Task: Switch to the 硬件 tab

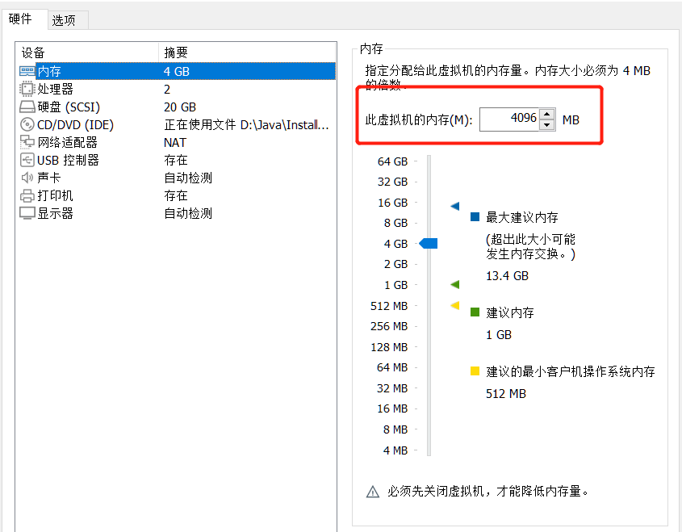Action: pos(20,19)
